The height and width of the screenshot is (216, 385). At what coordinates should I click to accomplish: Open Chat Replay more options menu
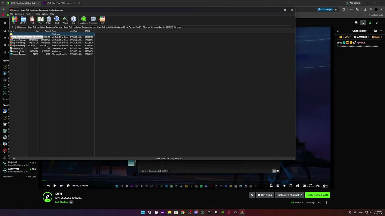(x=381, y=31)
